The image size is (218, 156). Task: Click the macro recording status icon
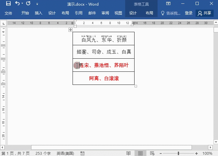click(82, 153)
